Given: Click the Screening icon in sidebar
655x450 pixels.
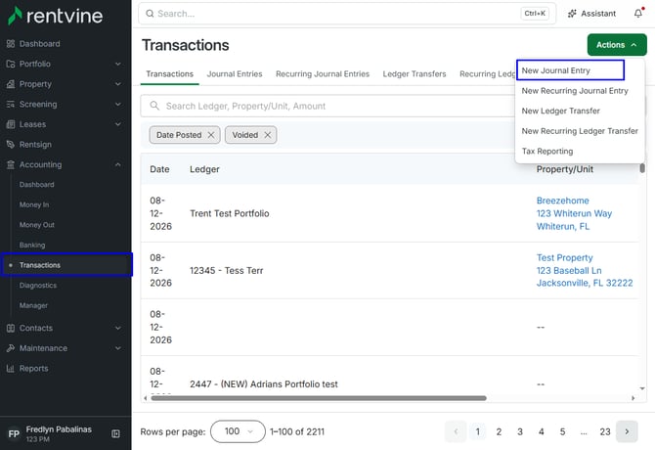Looking at the screenshot, I should tap(11, 104).
